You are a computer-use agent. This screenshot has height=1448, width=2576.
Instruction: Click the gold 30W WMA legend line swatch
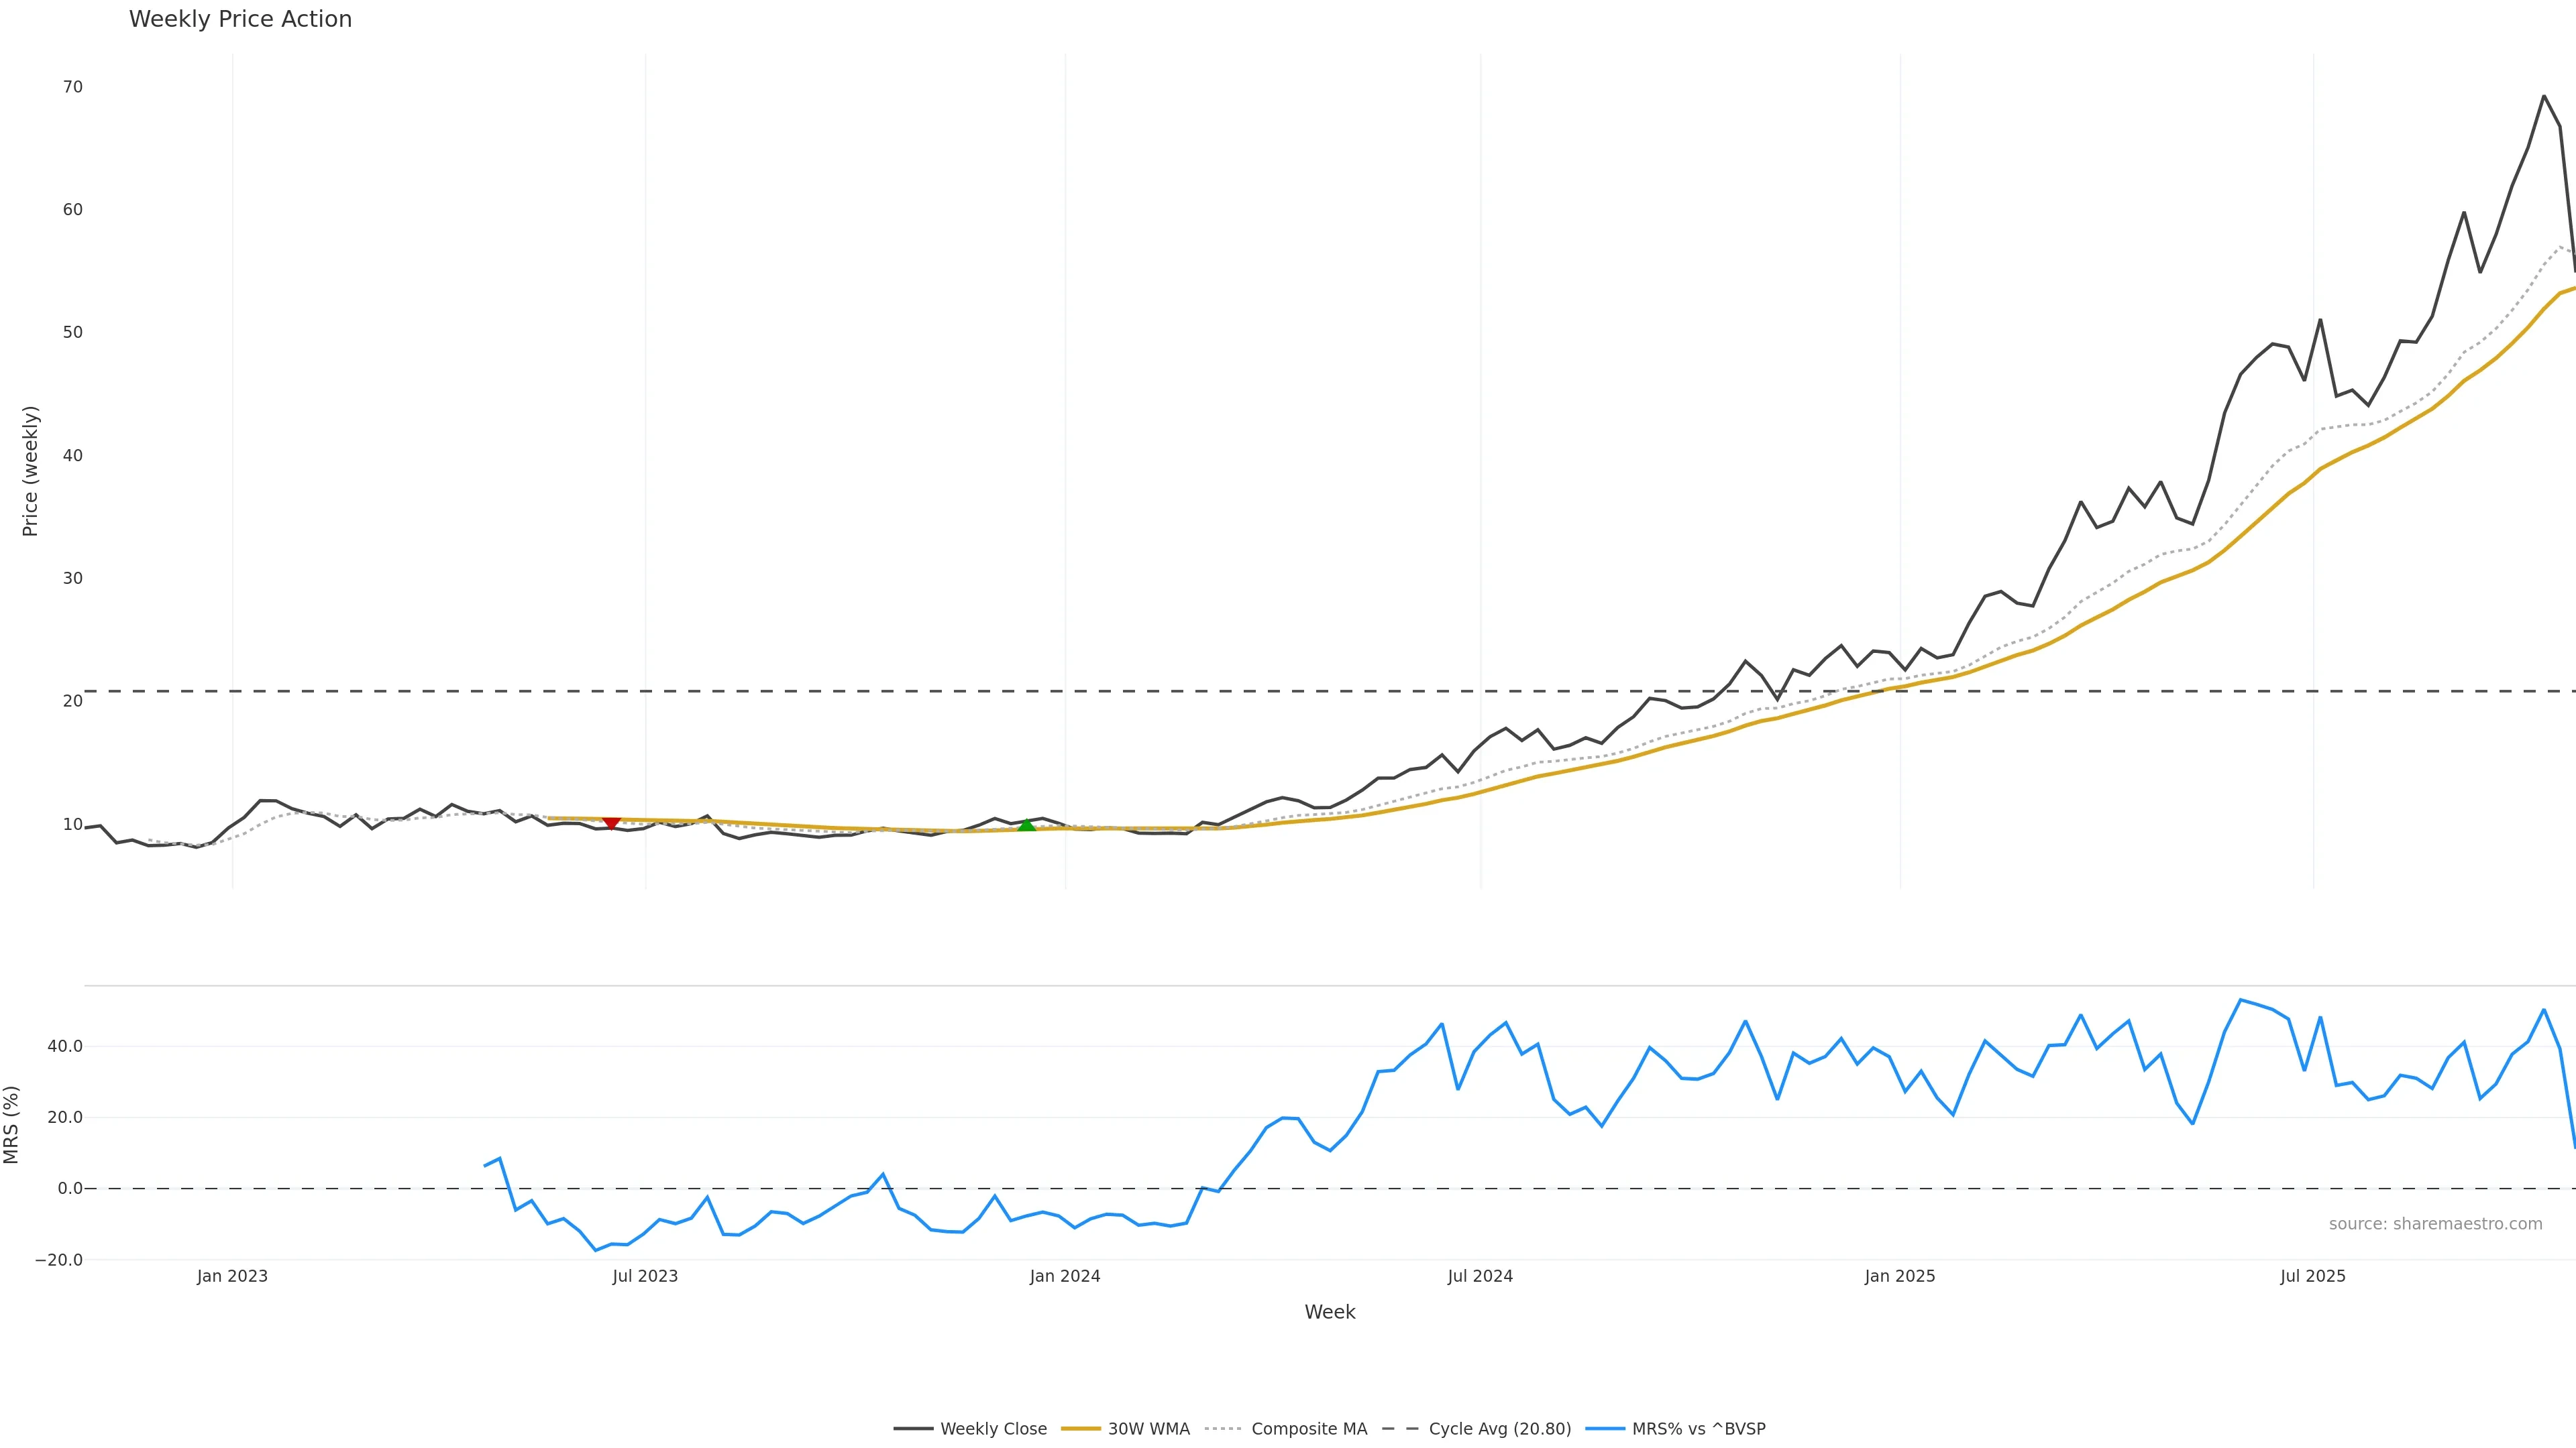click(1080, 1429)
